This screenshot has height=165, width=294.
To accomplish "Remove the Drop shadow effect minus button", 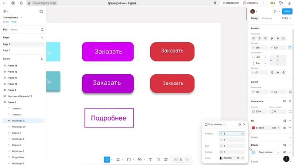I will 290,152.
